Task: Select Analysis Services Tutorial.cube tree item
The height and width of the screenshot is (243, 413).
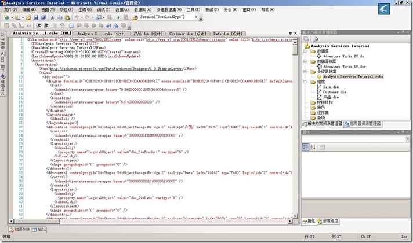Action: pyautogui.click(x=353, y=76)
